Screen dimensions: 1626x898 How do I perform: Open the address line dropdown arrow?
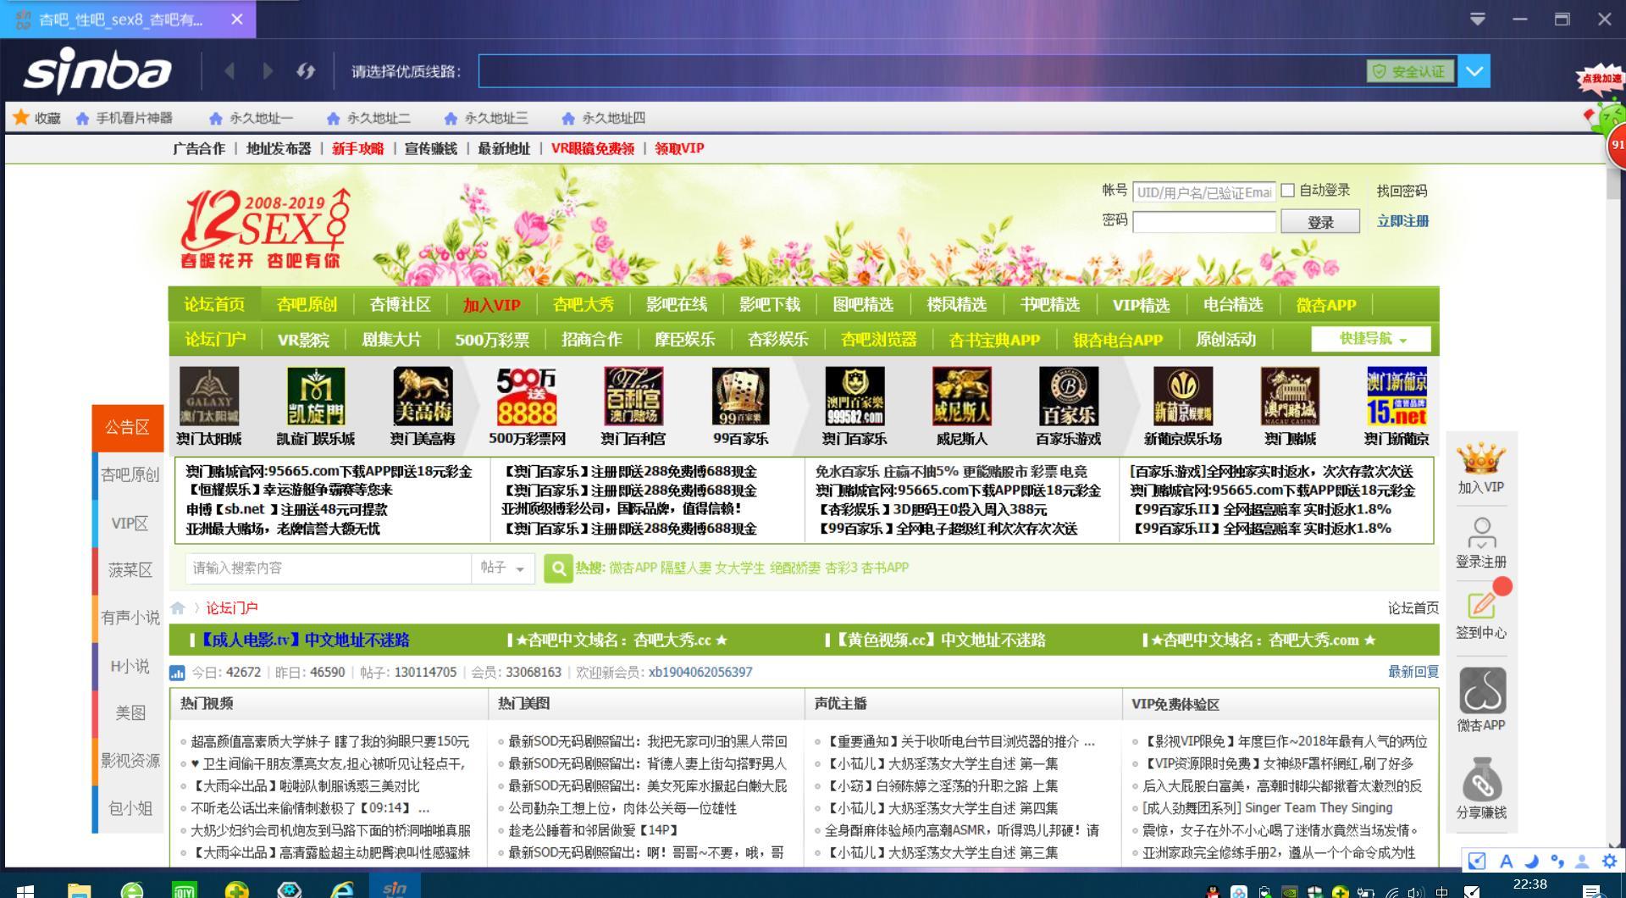tap(1474, 71)
